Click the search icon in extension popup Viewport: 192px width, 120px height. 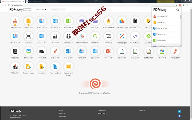coord(178,10)
